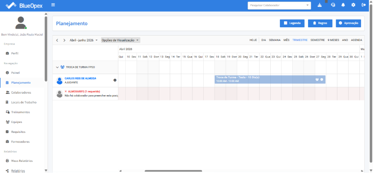This screenshot has width=373, height=173.
Task: Switch to Semana view
Action: point(275,40)
